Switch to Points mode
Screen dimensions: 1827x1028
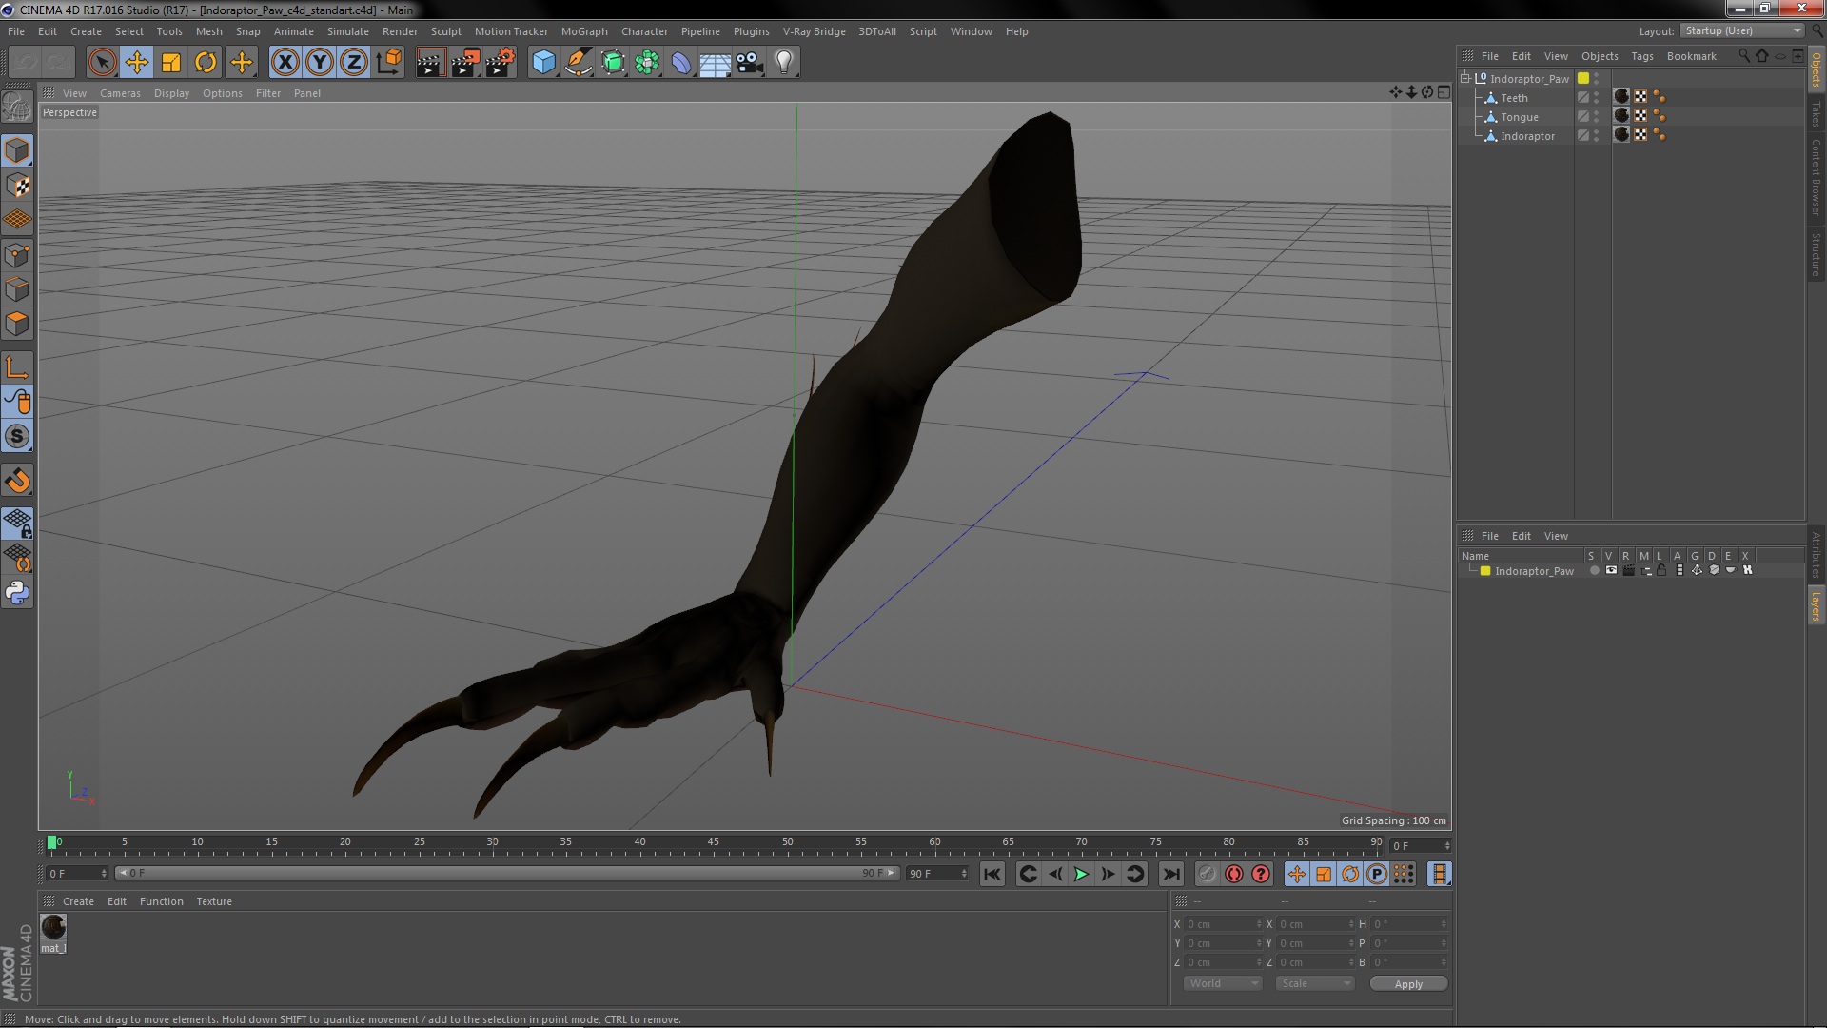(17, 255)
